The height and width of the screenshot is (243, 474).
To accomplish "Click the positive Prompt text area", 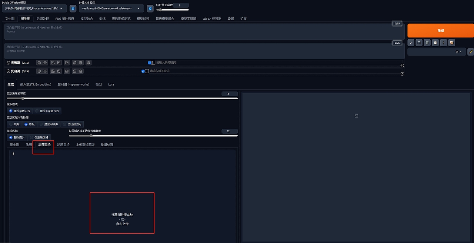I will click(205, 32).
